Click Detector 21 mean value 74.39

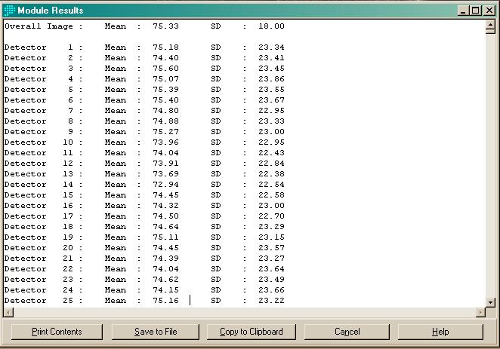(165, 258)
